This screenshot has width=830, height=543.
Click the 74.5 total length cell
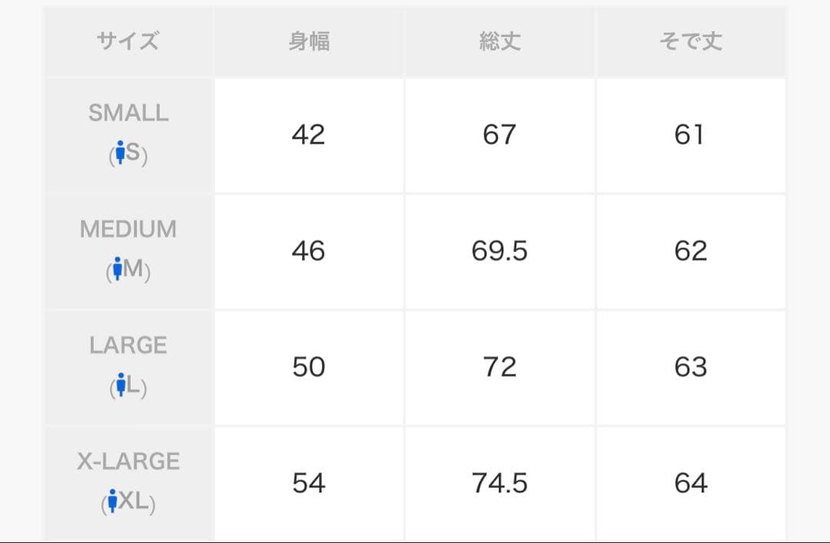tap(500, 483)
